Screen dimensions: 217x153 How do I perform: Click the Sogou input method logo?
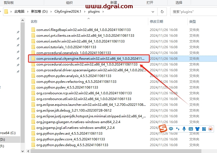[x=164, y=129]
